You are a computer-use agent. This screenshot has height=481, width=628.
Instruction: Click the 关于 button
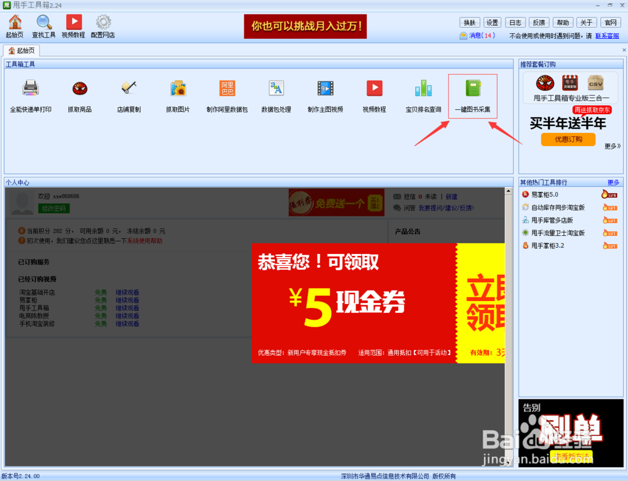pos(587,23)
